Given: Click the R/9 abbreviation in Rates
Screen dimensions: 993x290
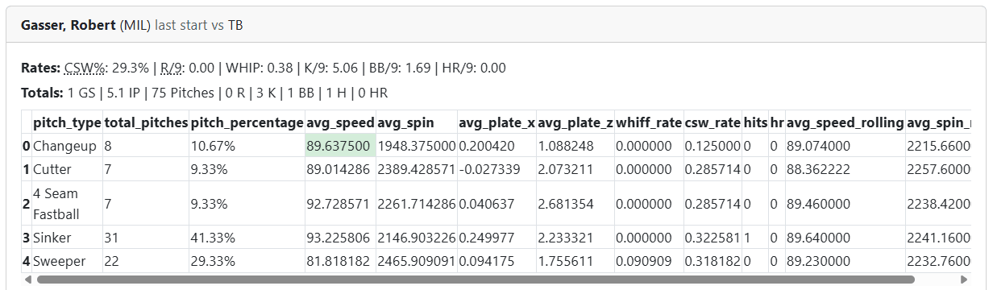Looking at the screenshot, I should (171, 68).
